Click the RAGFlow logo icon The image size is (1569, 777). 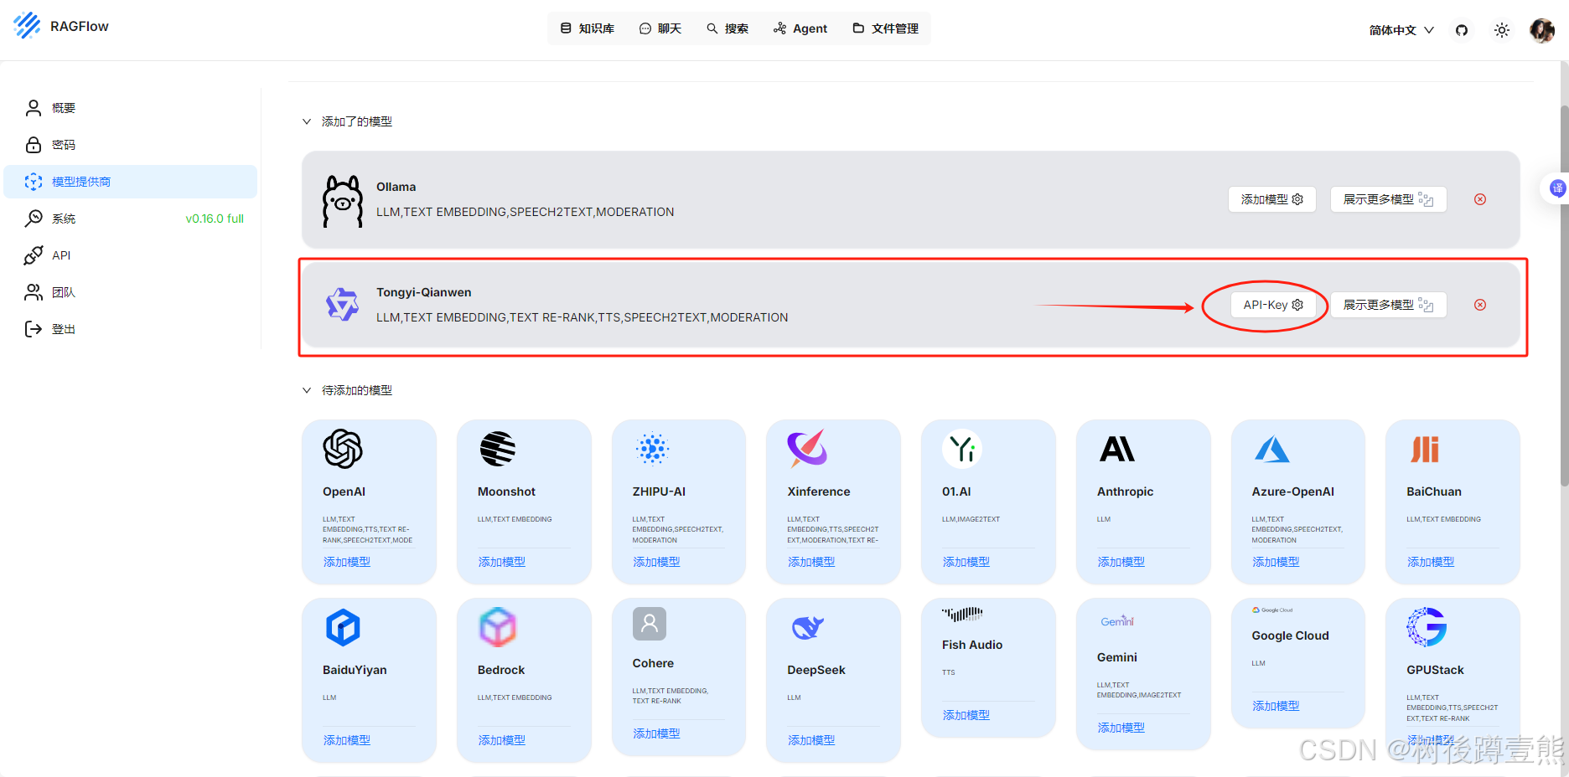click(x=27, y=26)
